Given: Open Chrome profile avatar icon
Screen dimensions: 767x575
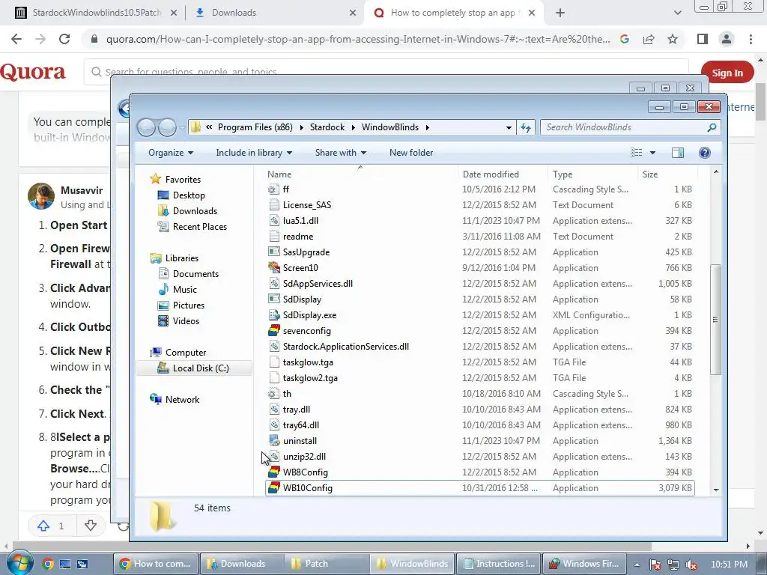Looking at the screenshot, I should [x=727, y=39].
